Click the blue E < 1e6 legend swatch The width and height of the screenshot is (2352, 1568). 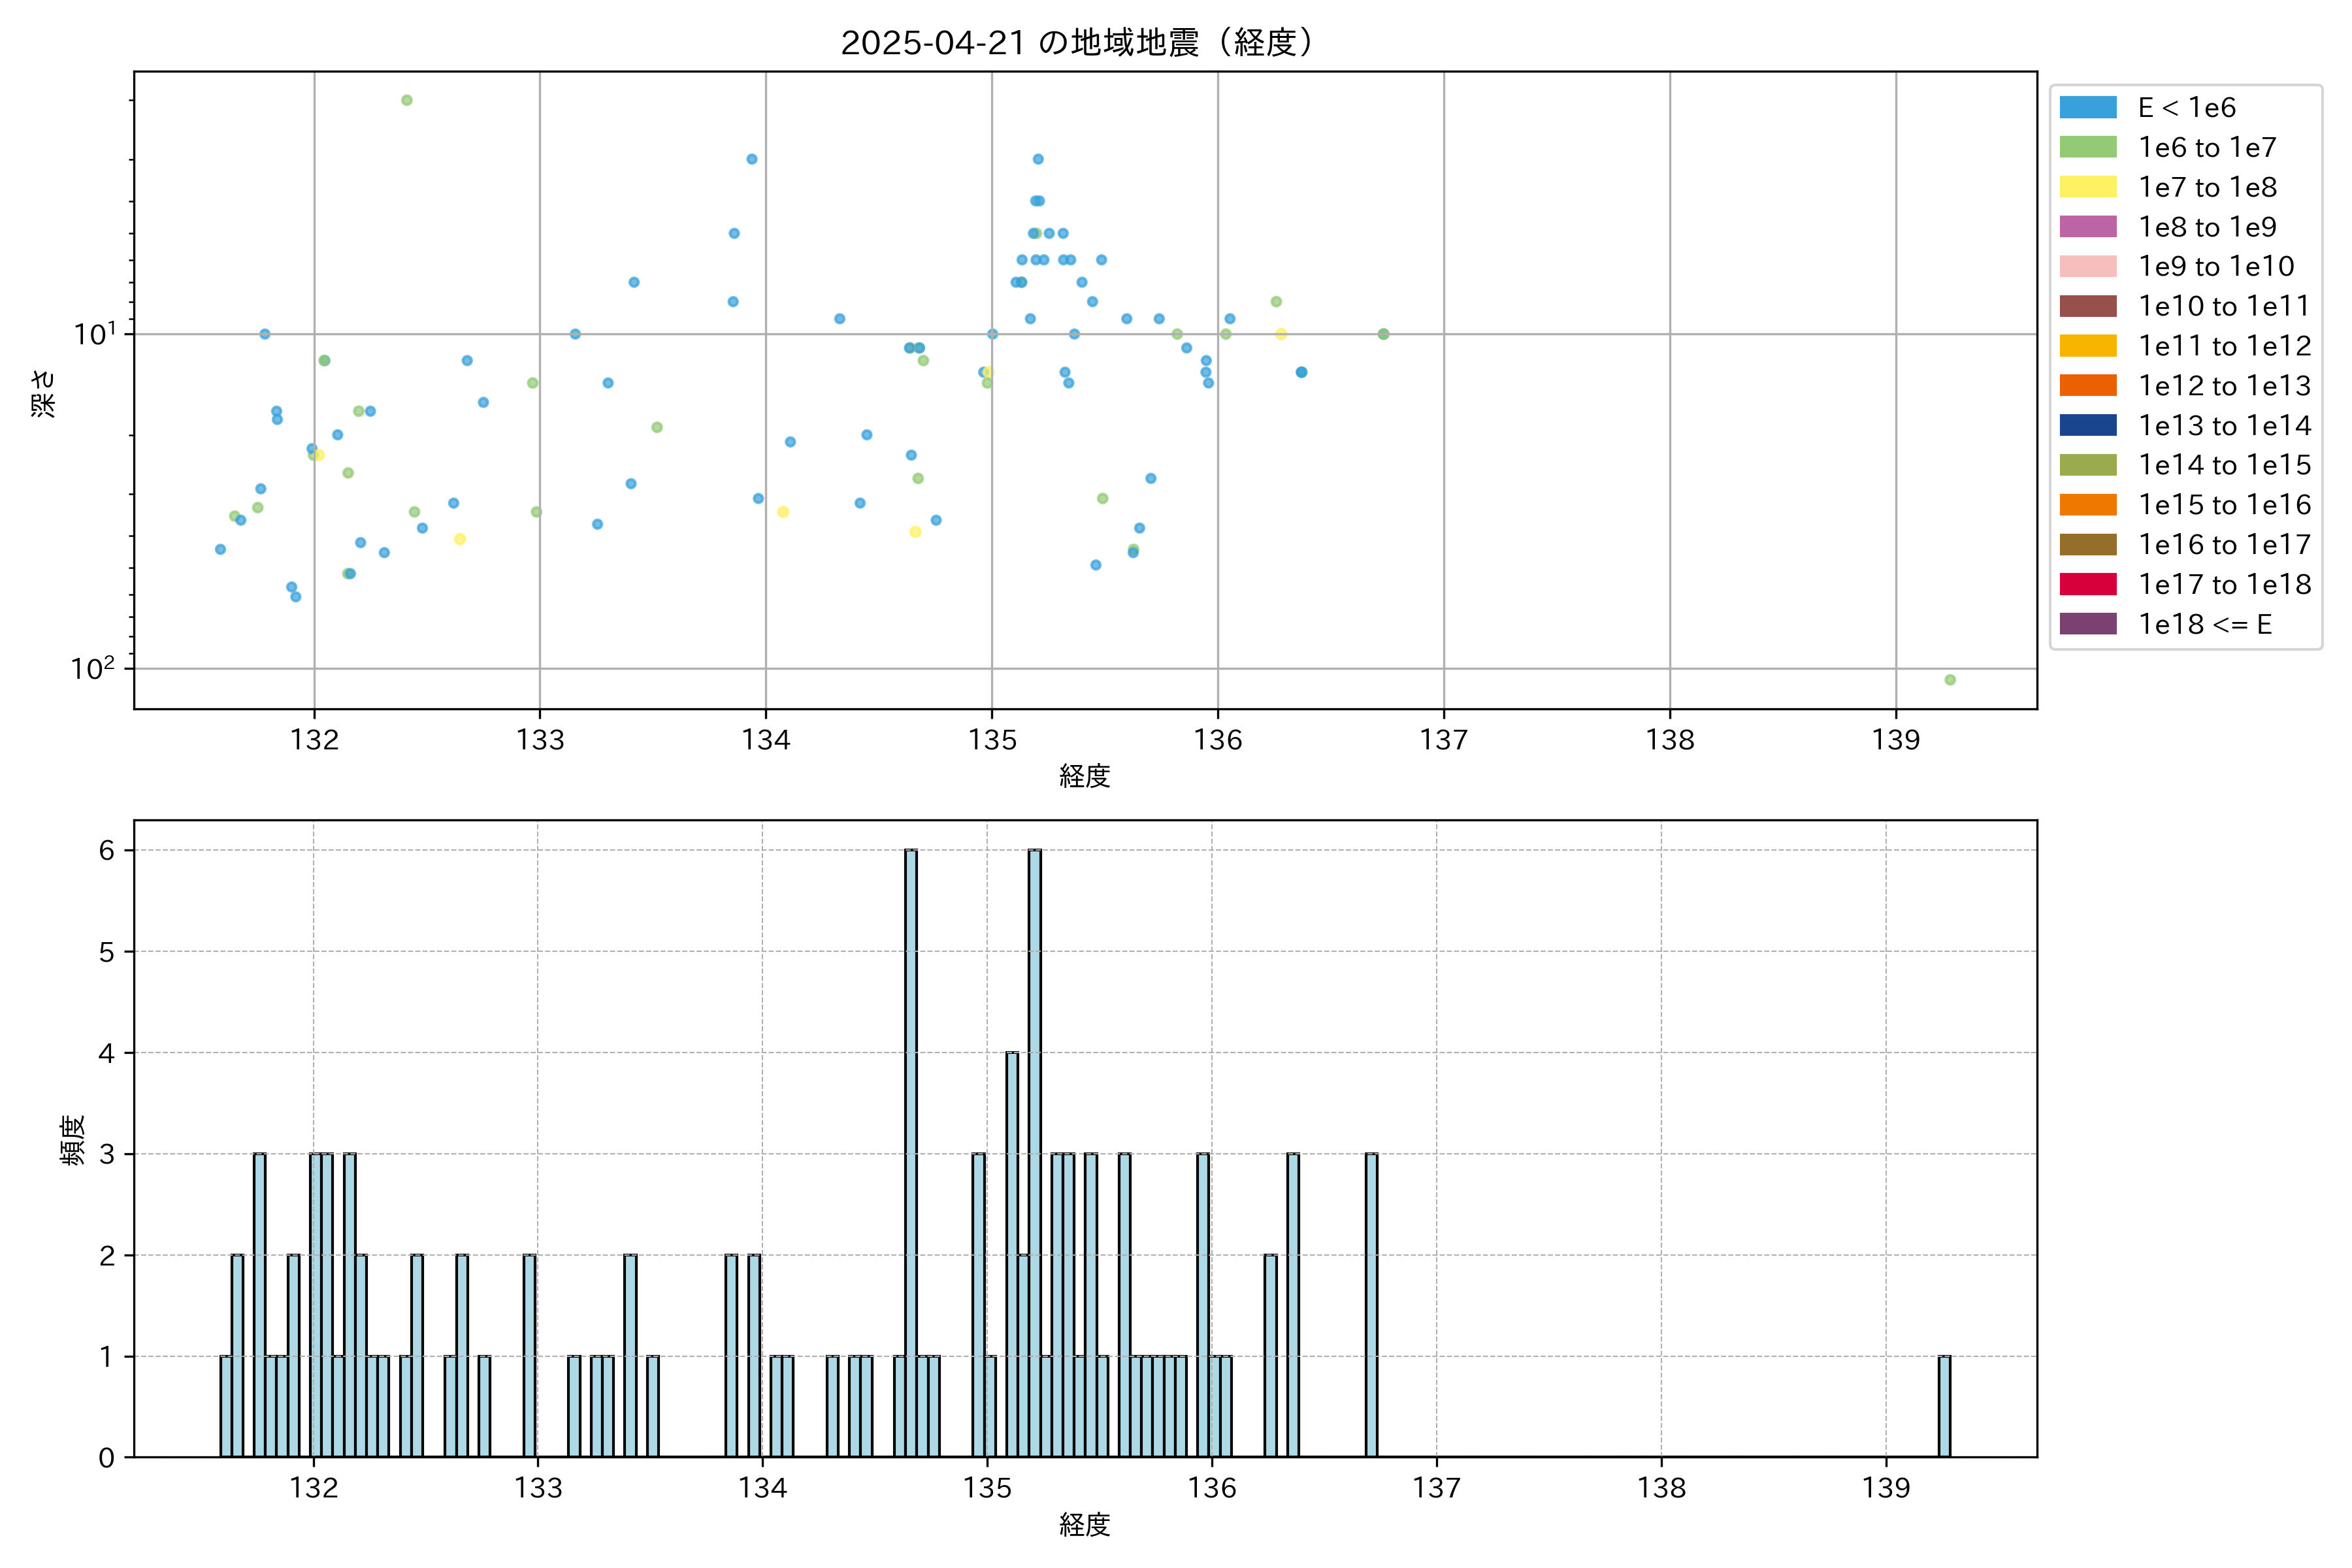2087,108
